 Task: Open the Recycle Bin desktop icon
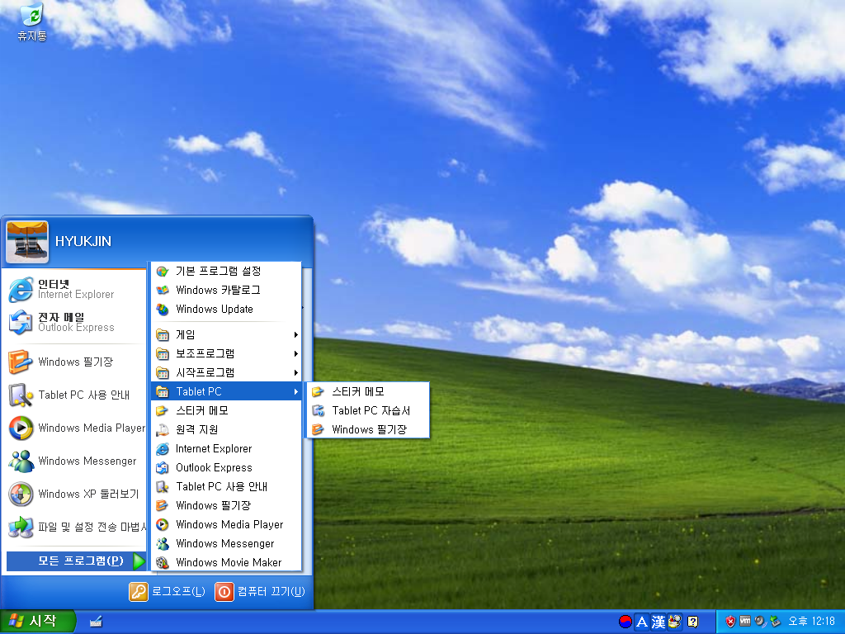pyautogui.click(x=32, y=21)
